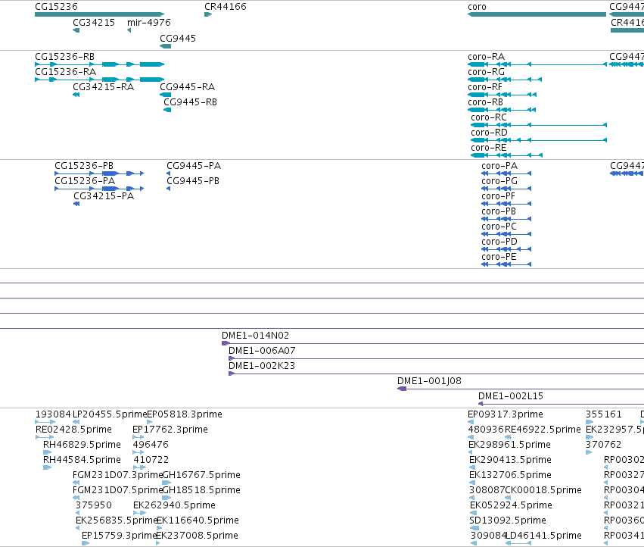
Task: Select transcript coro-RG
Action: 505,80
